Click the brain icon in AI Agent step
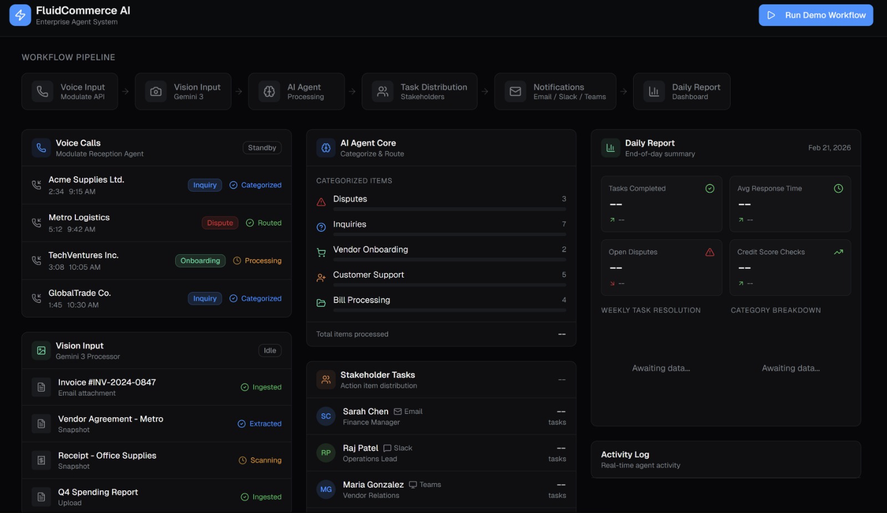The height and width of the screenshot is (513, 887). pyautogui.click(x=269, y=91)
